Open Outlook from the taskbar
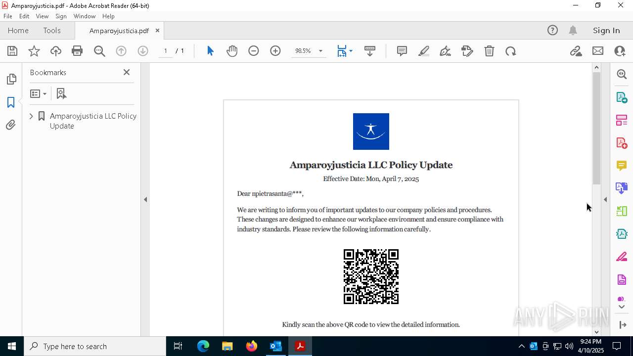633x356 pixels. 275,346
